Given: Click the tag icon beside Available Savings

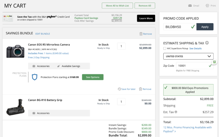Looking at the screenshot, I should coord(59,66).
